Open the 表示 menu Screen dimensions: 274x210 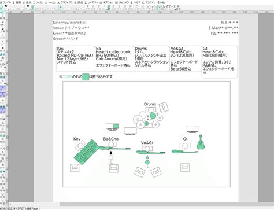pyautogui.click(x=27, y=2)
